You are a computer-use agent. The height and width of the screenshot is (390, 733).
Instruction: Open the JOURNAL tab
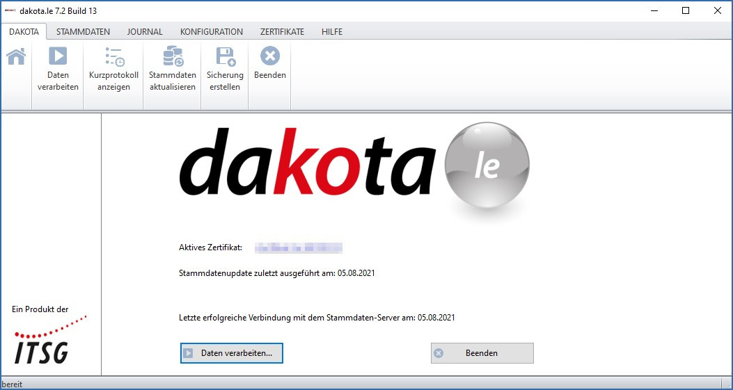coord(145,31)
